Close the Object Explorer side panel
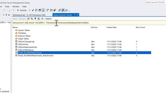 coord(9,15)
